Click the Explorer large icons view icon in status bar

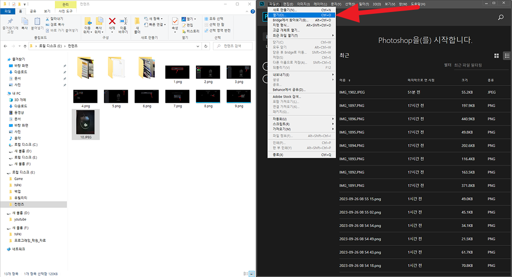pyautogui.click(x=252, y=274)
